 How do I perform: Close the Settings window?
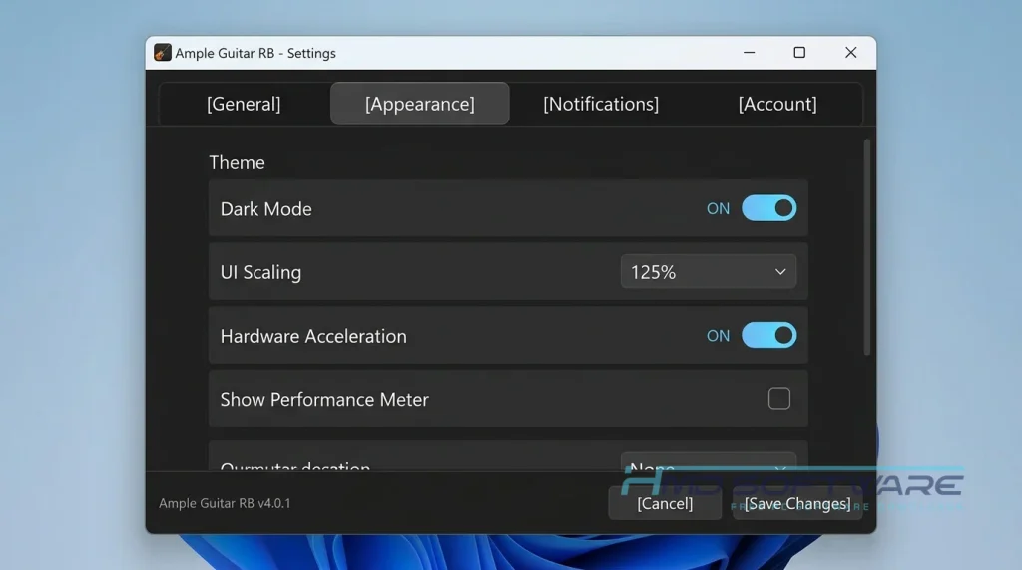click(850, 53)
